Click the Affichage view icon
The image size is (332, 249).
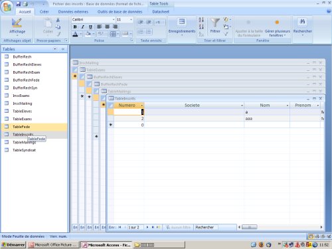tap(17, 23)
